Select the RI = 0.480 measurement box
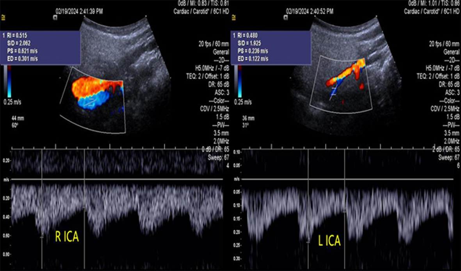Image resolution: width=461 pixels, height=271 pixels. [x=271, y=47]
